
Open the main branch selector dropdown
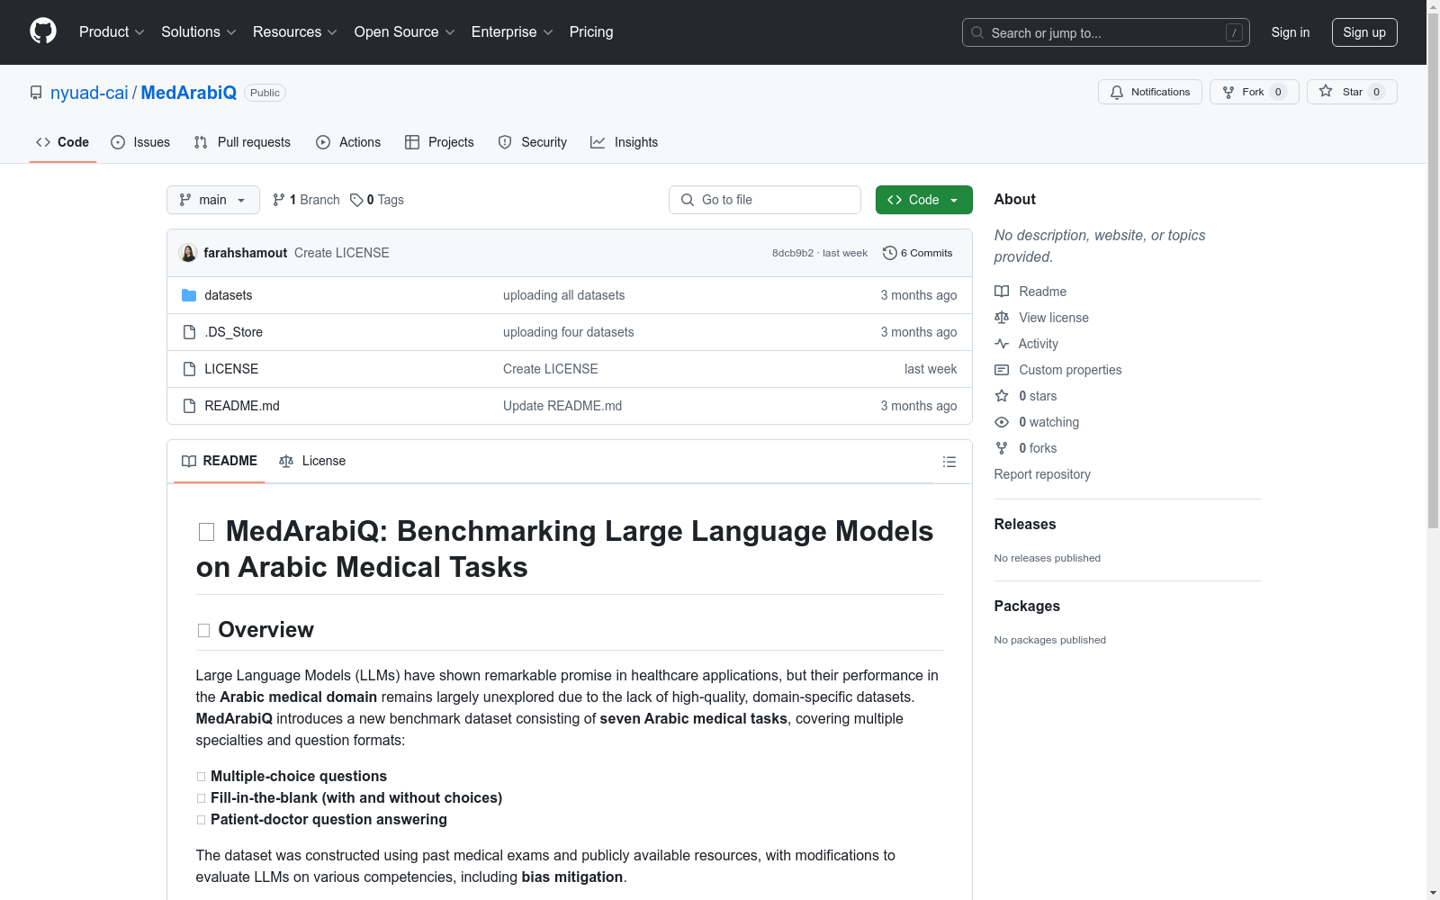[x=213, y=200]
